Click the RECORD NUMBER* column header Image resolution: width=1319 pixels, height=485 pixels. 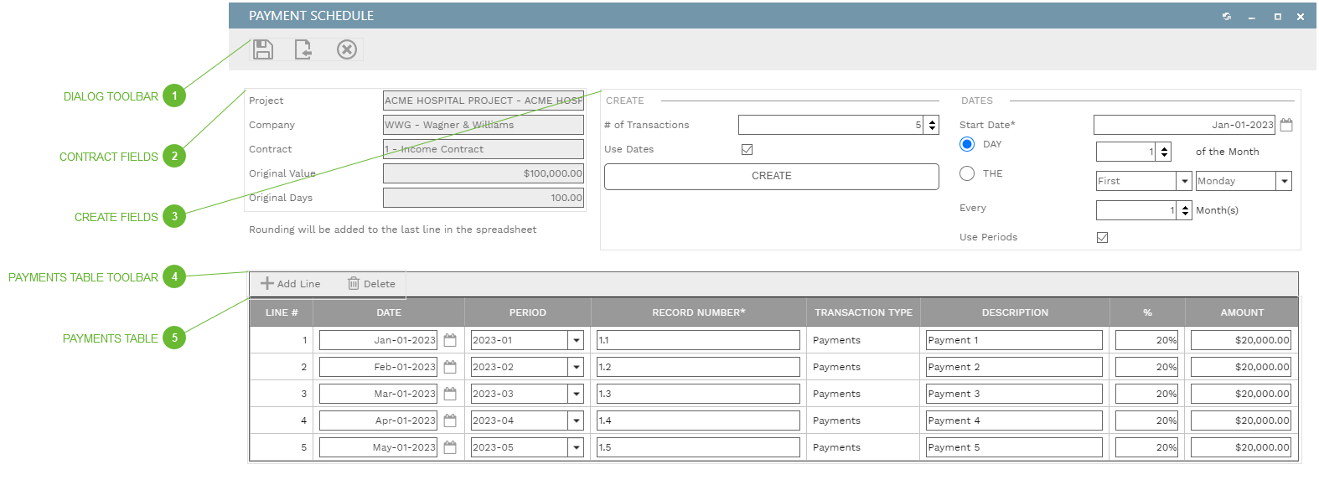tap(699, 312)
